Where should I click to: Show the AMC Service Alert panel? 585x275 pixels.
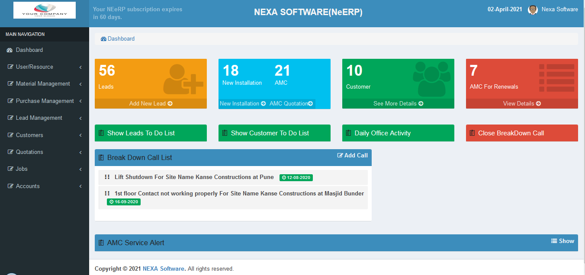[x=562, y=241]
